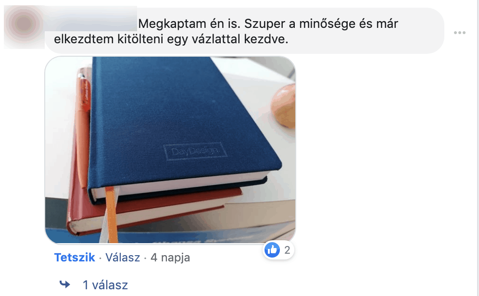
Task: Click the orange ribbon bookmark in photo
Action: point(112,215)
